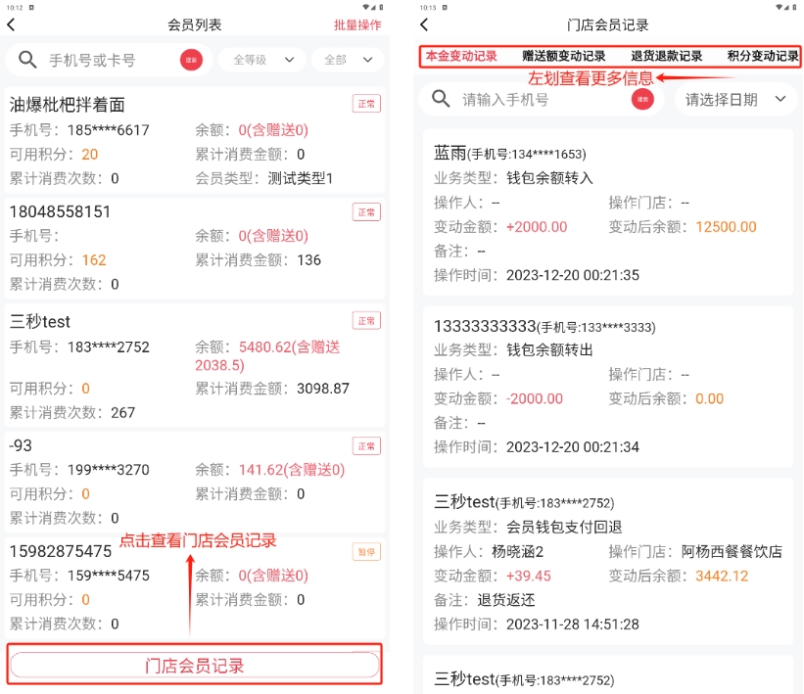
Task: Open member card 三秒test in list
Action: click(x=195, y=364)
